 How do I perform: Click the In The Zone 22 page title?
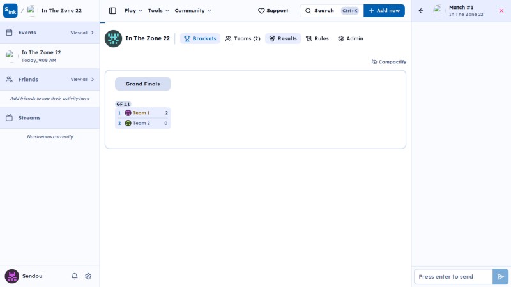click(148, 38)
